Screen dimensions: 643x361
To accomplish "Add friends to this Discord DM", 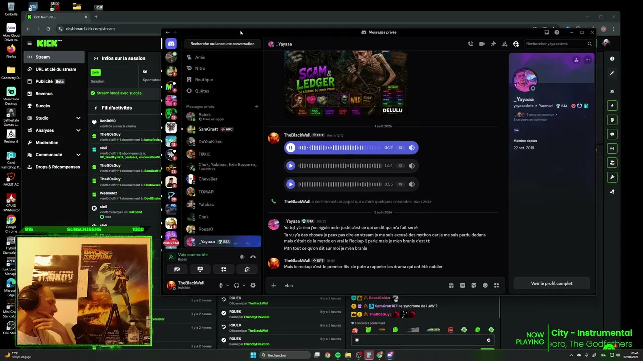I will tap(505, 44).
